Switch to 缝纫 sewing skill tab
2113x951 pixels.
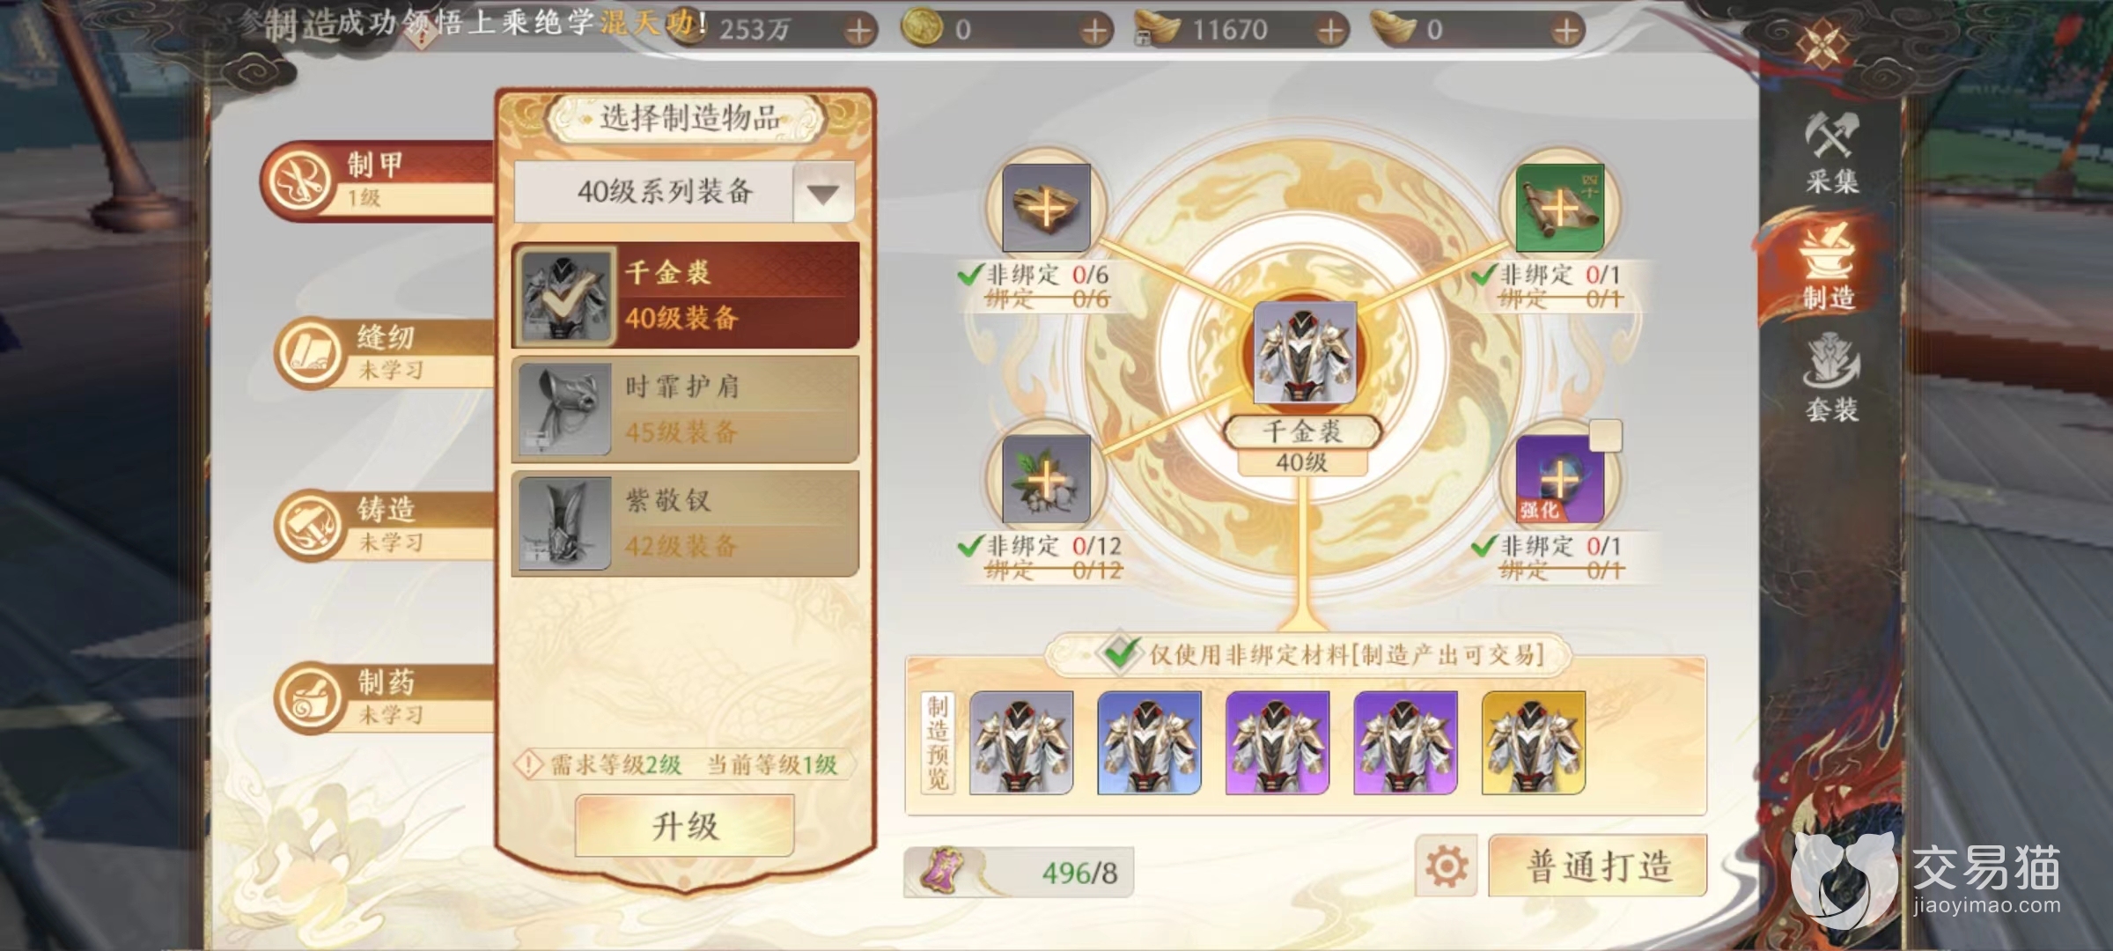tap(385, 353)
